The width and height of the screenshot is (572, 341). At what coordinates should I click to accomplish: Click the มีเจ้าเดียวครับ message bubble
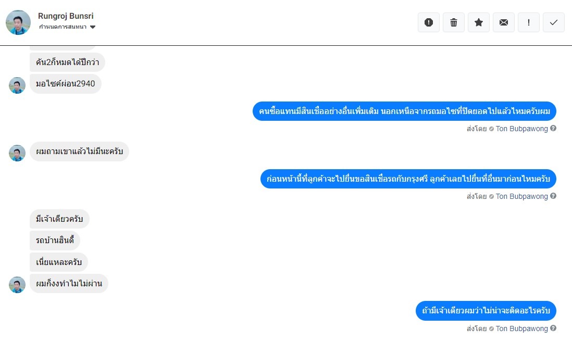pos(59,219)
